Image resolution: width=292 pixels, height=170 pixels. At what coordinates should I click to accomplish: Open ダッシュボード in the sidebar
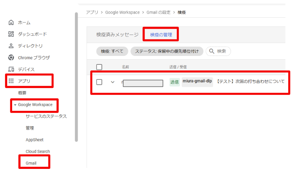click(32, 34)
